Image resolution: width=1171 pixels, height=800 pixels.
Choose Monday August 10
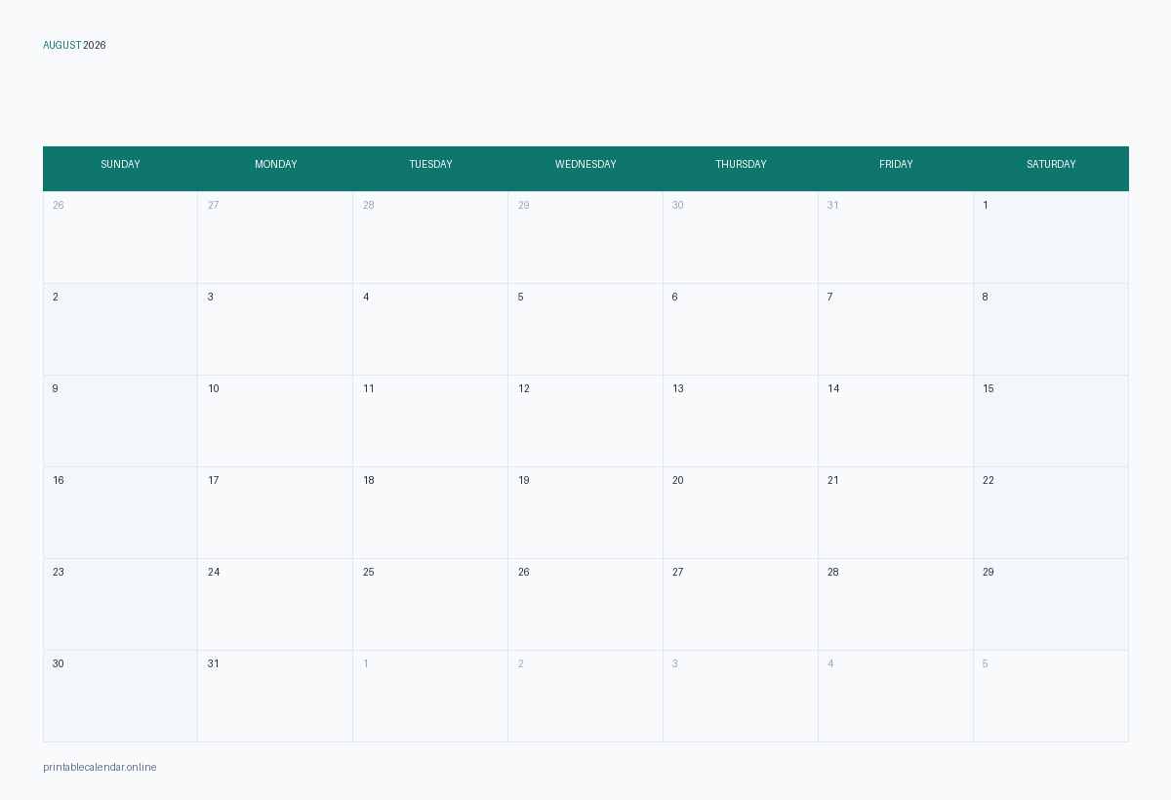[275, 420]
